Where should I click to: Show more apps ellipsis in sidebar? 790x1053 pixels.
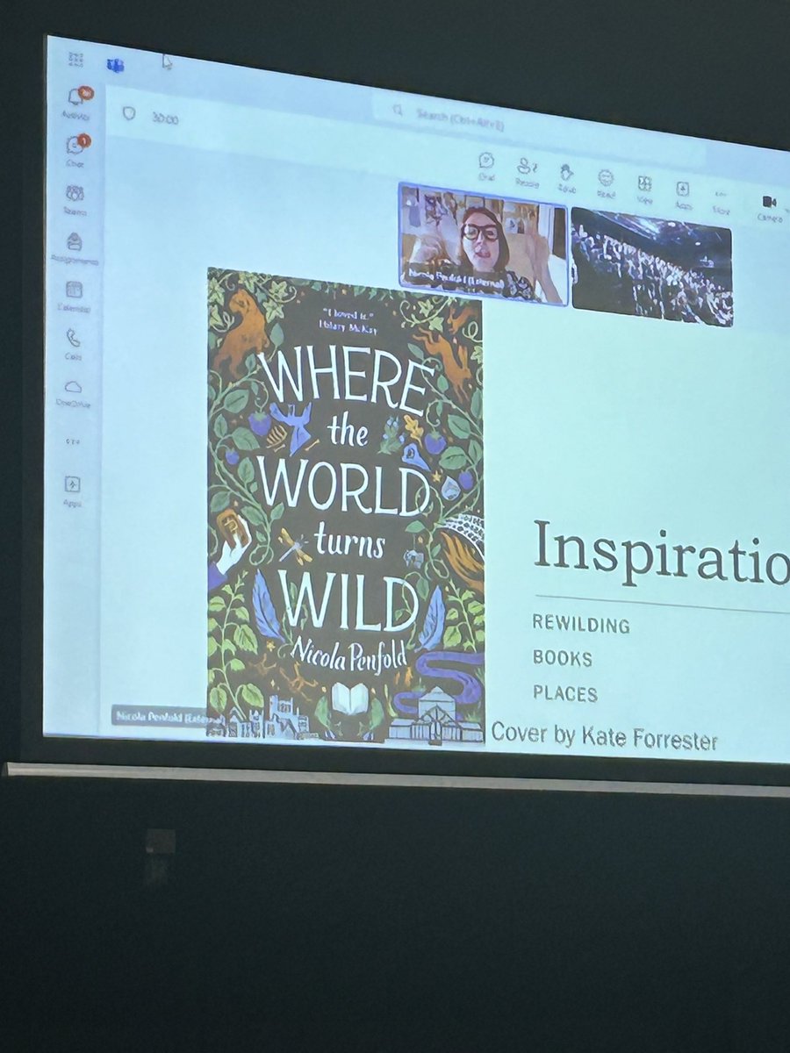pos(73,442)
